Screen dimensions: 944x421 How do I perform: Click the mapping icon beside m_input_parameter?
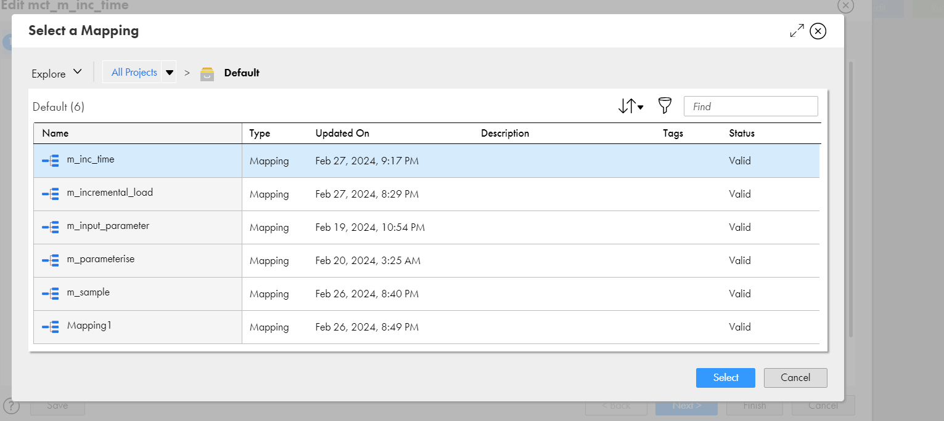pos(51,227)
